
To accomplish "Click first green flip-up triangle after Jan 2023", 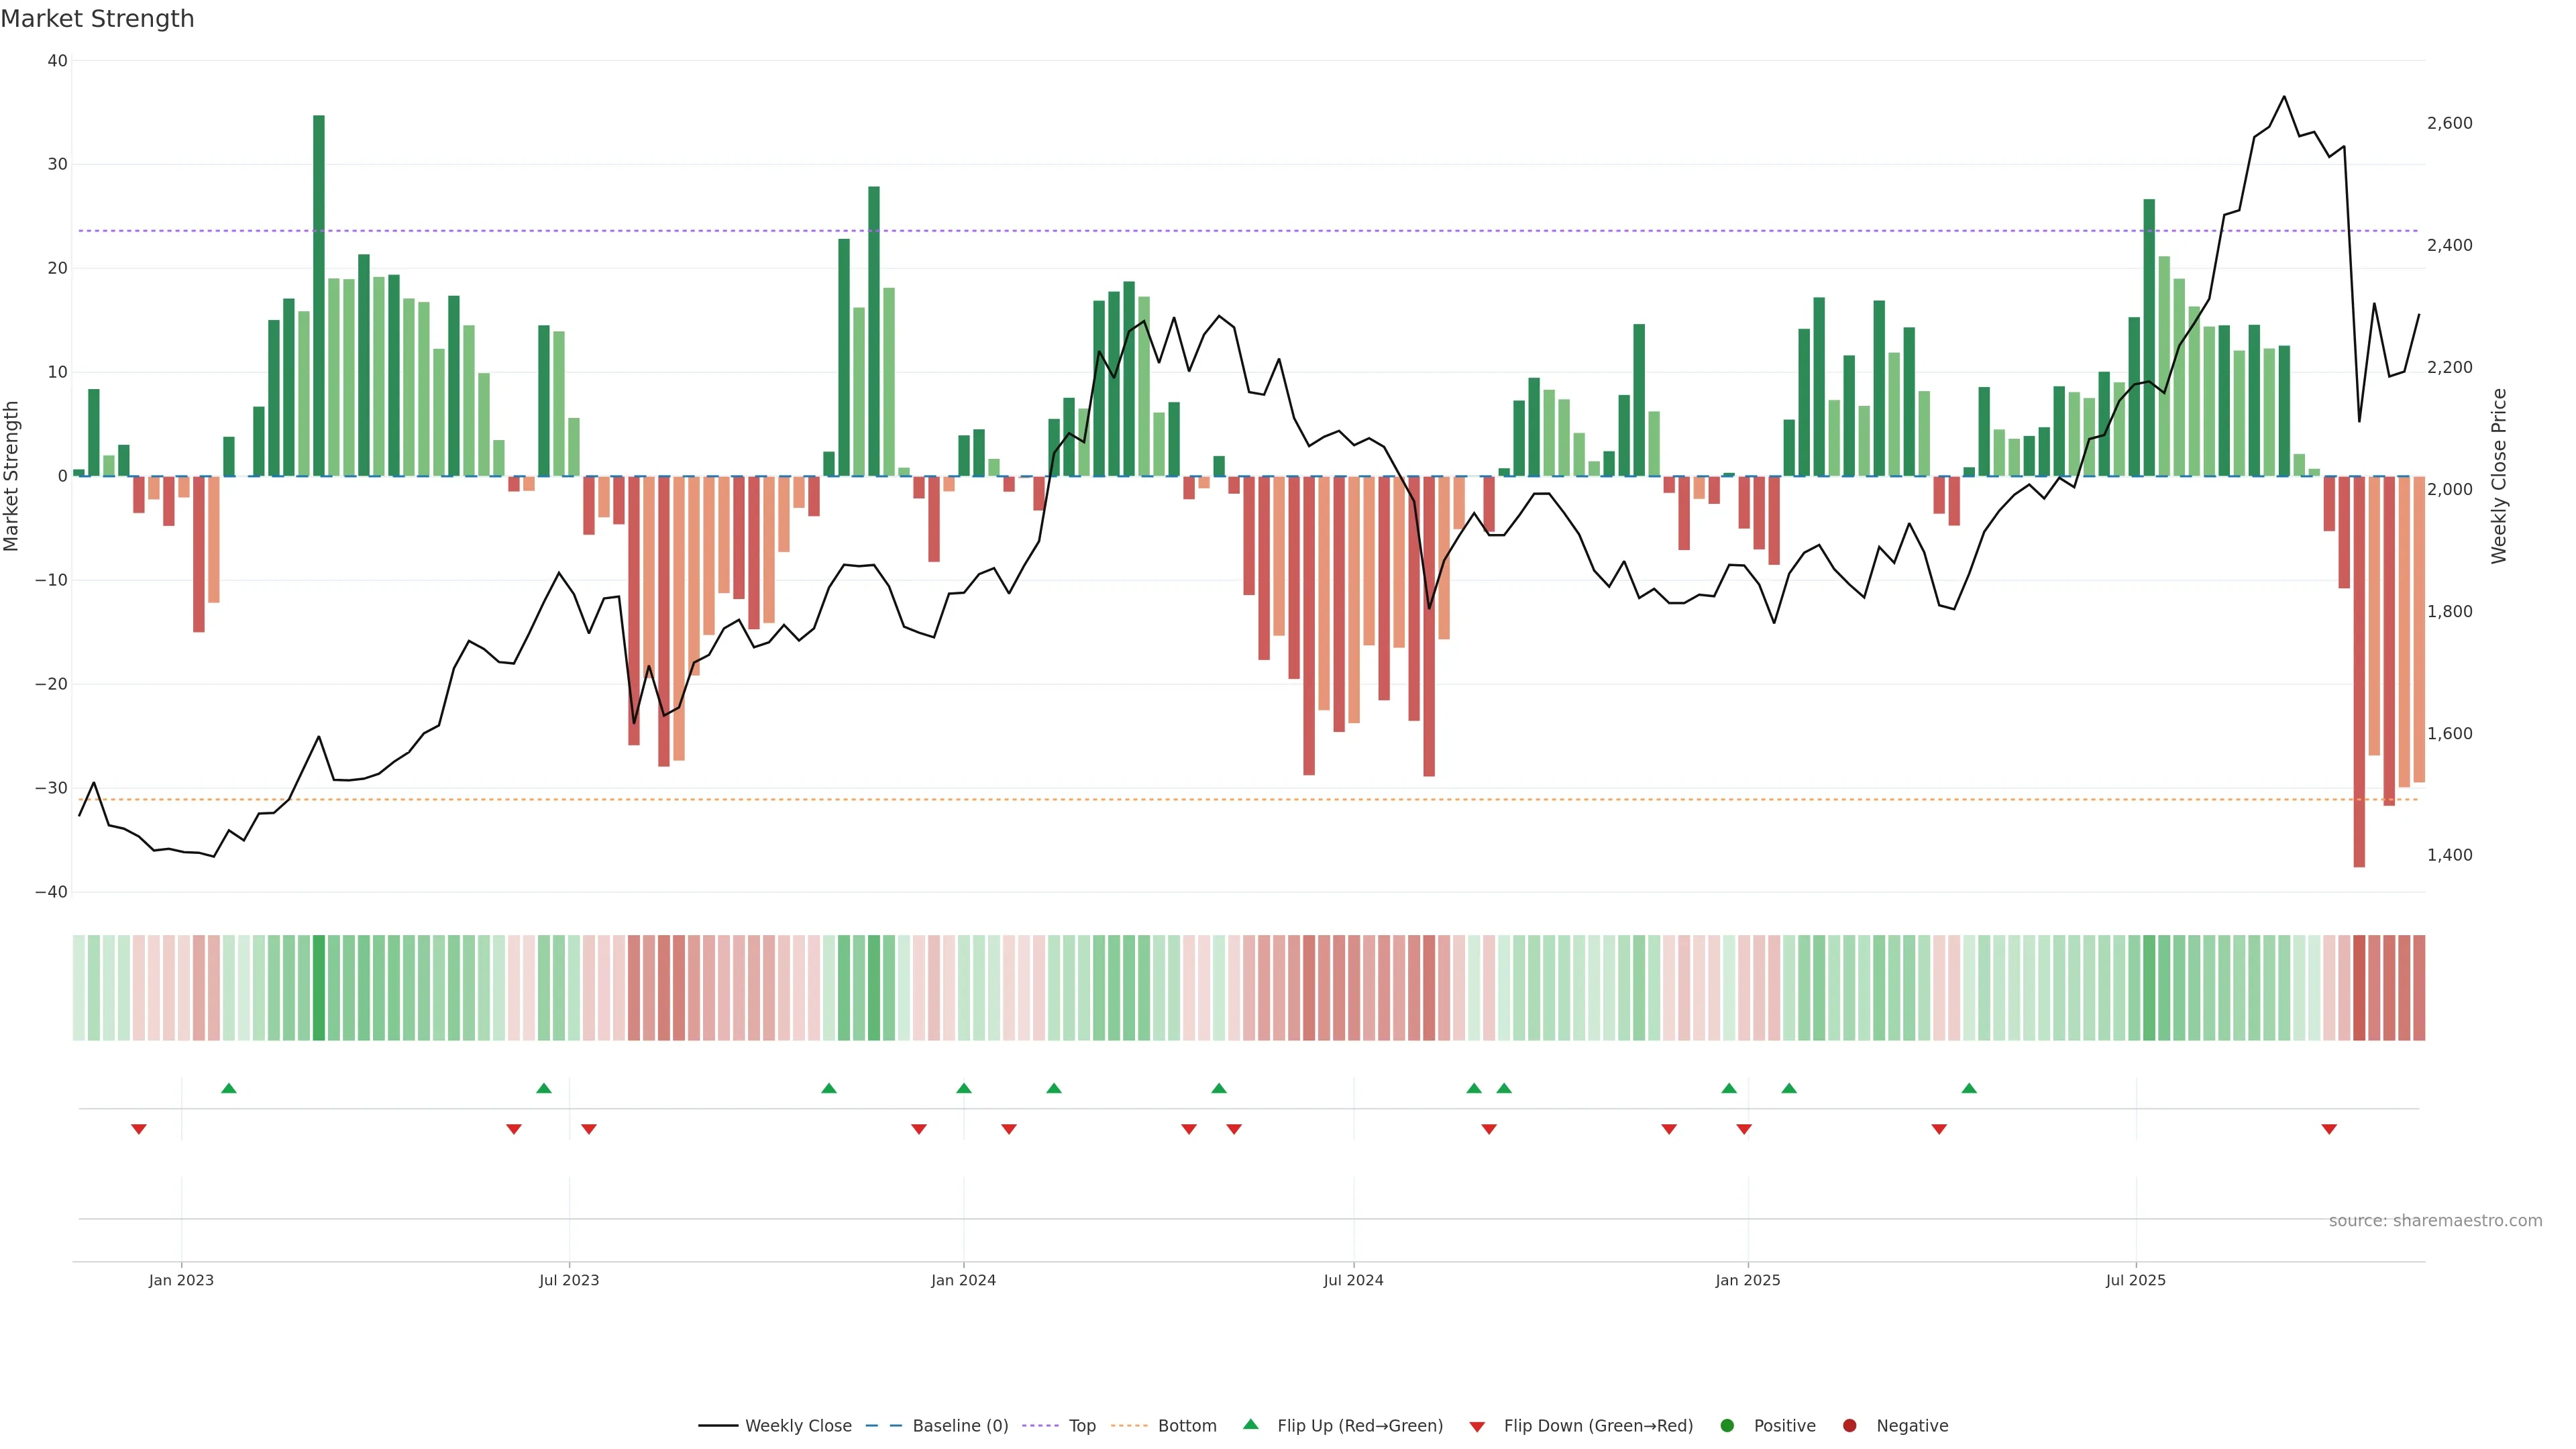I will 229,1088.
